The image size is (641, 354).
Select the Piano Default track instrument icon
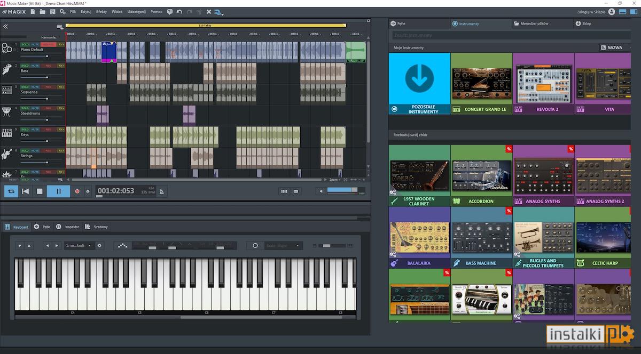point(6,49)
